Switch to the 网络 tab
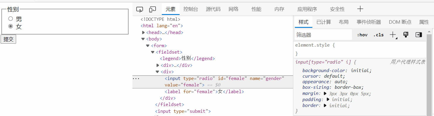 [x=234, y=9]
